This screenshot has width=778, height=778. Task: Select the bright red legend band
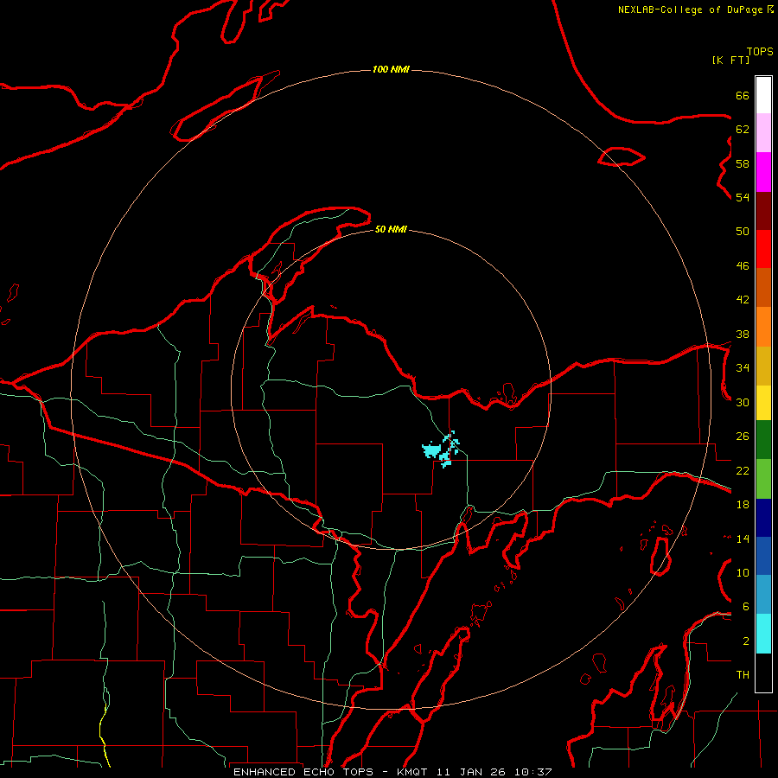763,250
